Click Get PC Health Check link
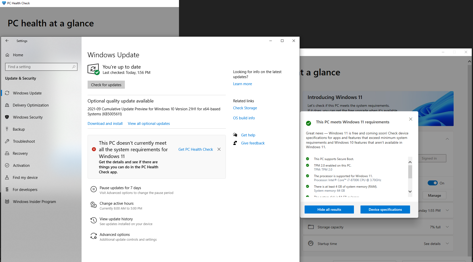 coord(196,149)
